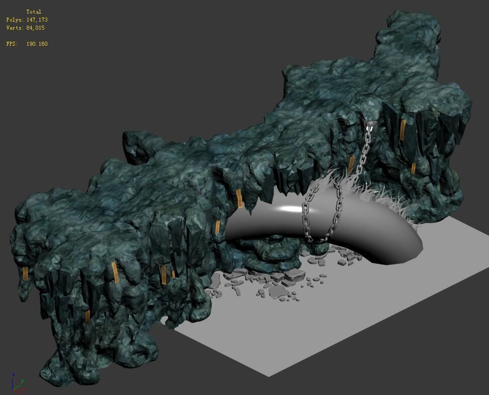Click the Polys count value 147,173
Image resolution: width=489 pixels, height=395 pixels.
click(37, 20)
